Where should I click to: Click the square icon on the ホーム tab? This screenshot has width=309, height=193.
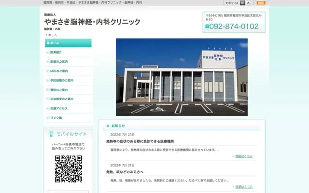click(48, 43)
